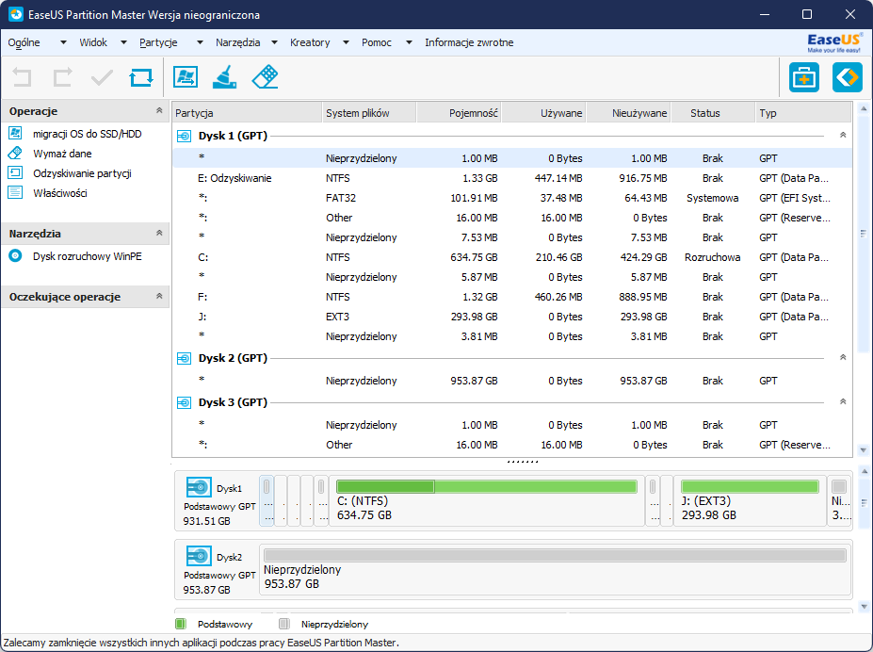Select the C: NTFS partition row
This screenshot has width=873, height=652.
[511, 257]
